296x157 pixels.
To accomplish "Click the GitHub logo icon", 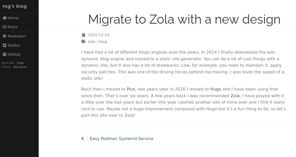I will pyautogui.click(x=5, y=54).
